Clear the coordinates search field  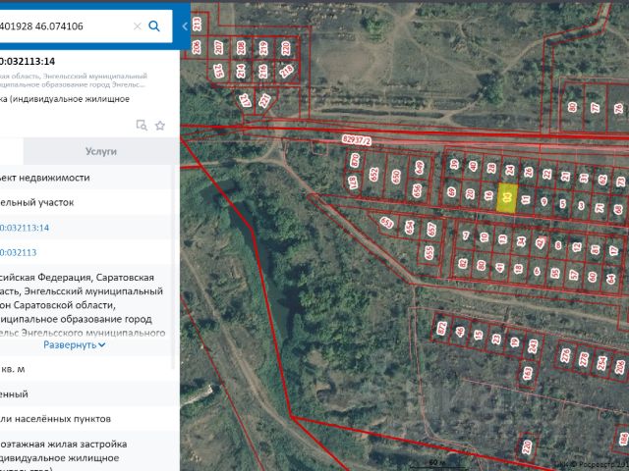[138, 26]
